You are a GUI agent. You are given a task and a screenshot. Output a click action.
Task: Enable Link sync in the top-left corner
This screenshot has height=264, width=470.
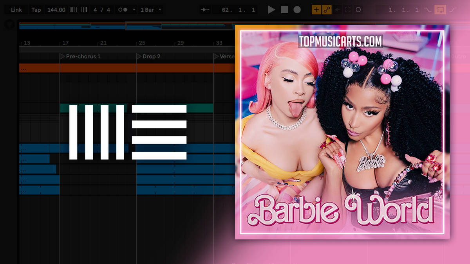click(x=16, y=9)
